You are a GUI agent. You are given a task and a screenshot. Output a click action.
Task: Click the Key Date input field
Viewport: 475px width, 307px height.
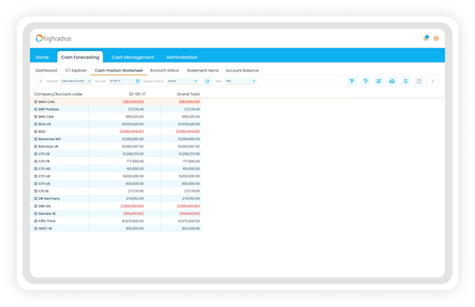pos(121,82)
